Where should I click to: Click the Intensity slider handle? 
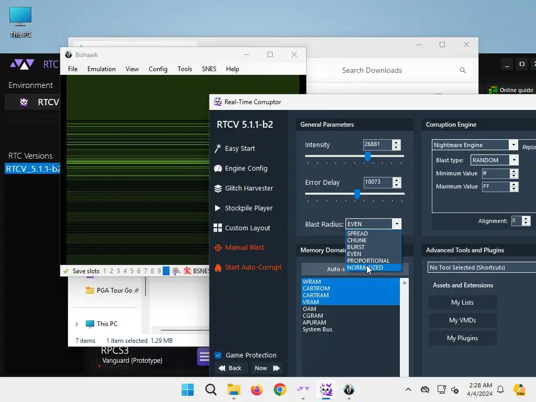pyautogui.click(x=367, y=157)
